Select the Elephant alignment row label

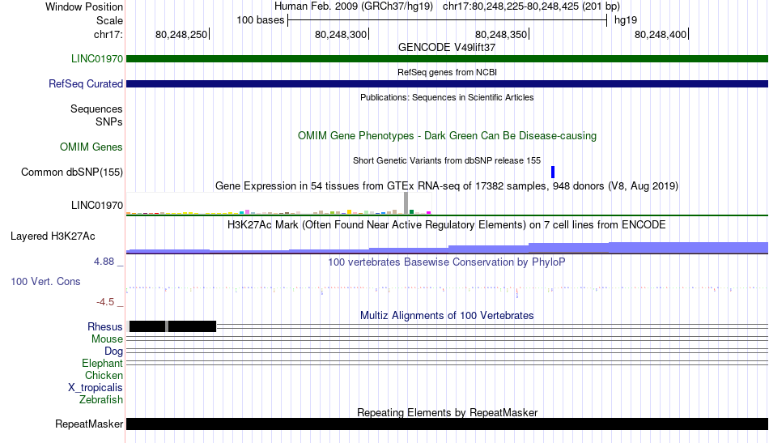coord(102,364)
